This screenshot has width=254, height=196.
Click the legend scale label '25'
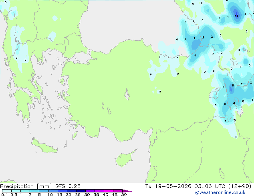point(78,194)
